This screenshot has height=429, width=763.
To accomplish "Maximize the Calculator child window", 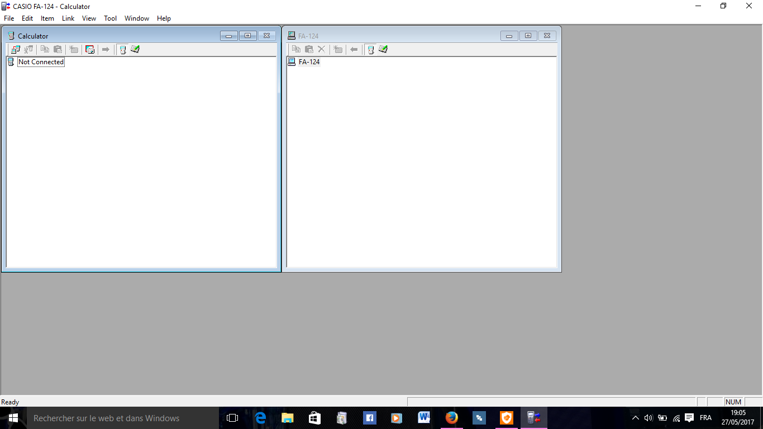I will coord(248,36).
